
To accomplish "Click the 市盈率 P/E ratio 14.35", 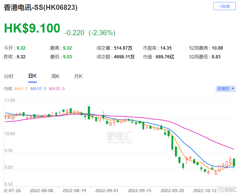I will point(166,48).
